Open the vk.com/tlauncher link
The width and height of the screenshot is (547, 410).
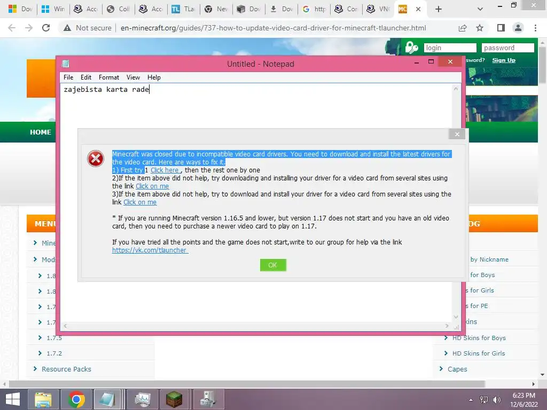150,250
